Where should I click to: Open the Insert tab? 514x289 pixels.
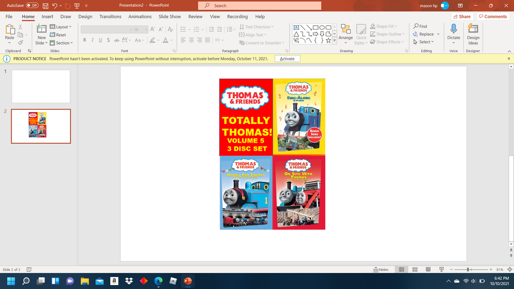click(x=47, y=16)
